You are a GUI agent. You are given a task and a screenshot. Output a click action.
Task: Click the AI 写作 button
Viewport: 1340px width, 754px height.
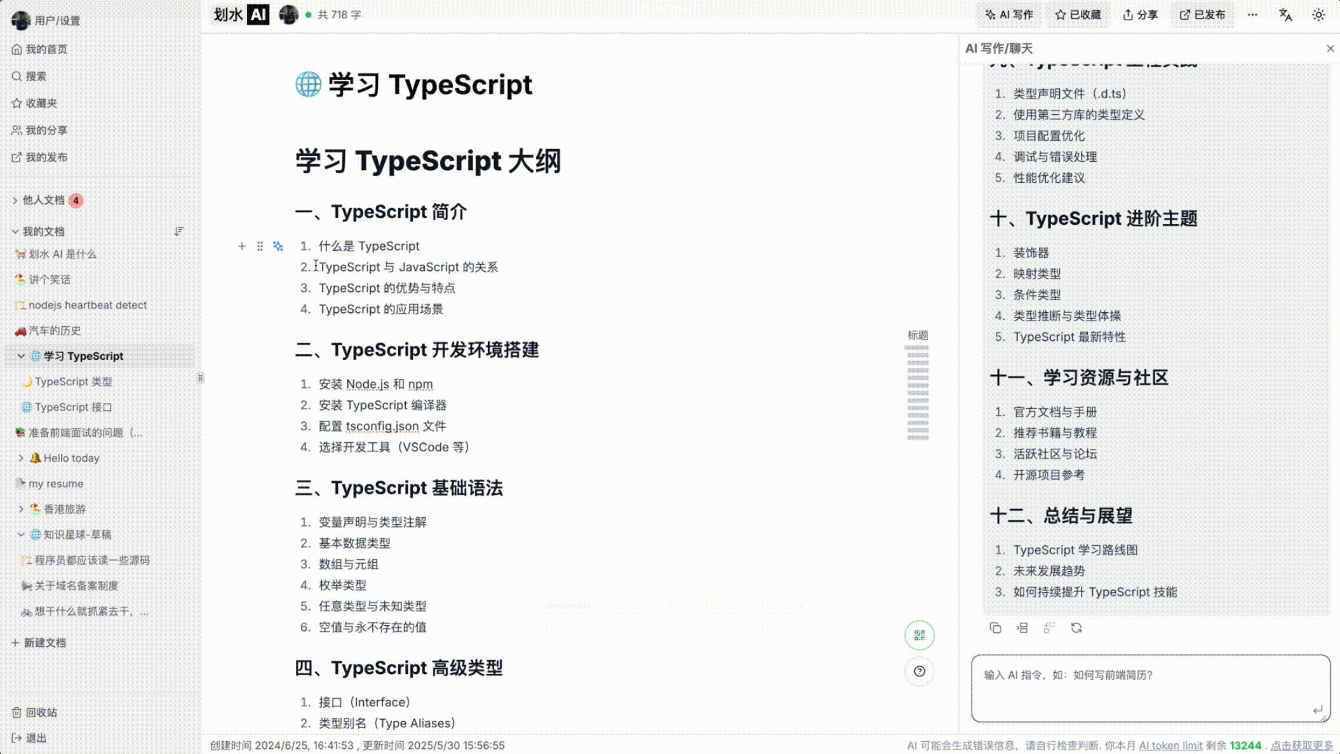[x=1009, y=15]
